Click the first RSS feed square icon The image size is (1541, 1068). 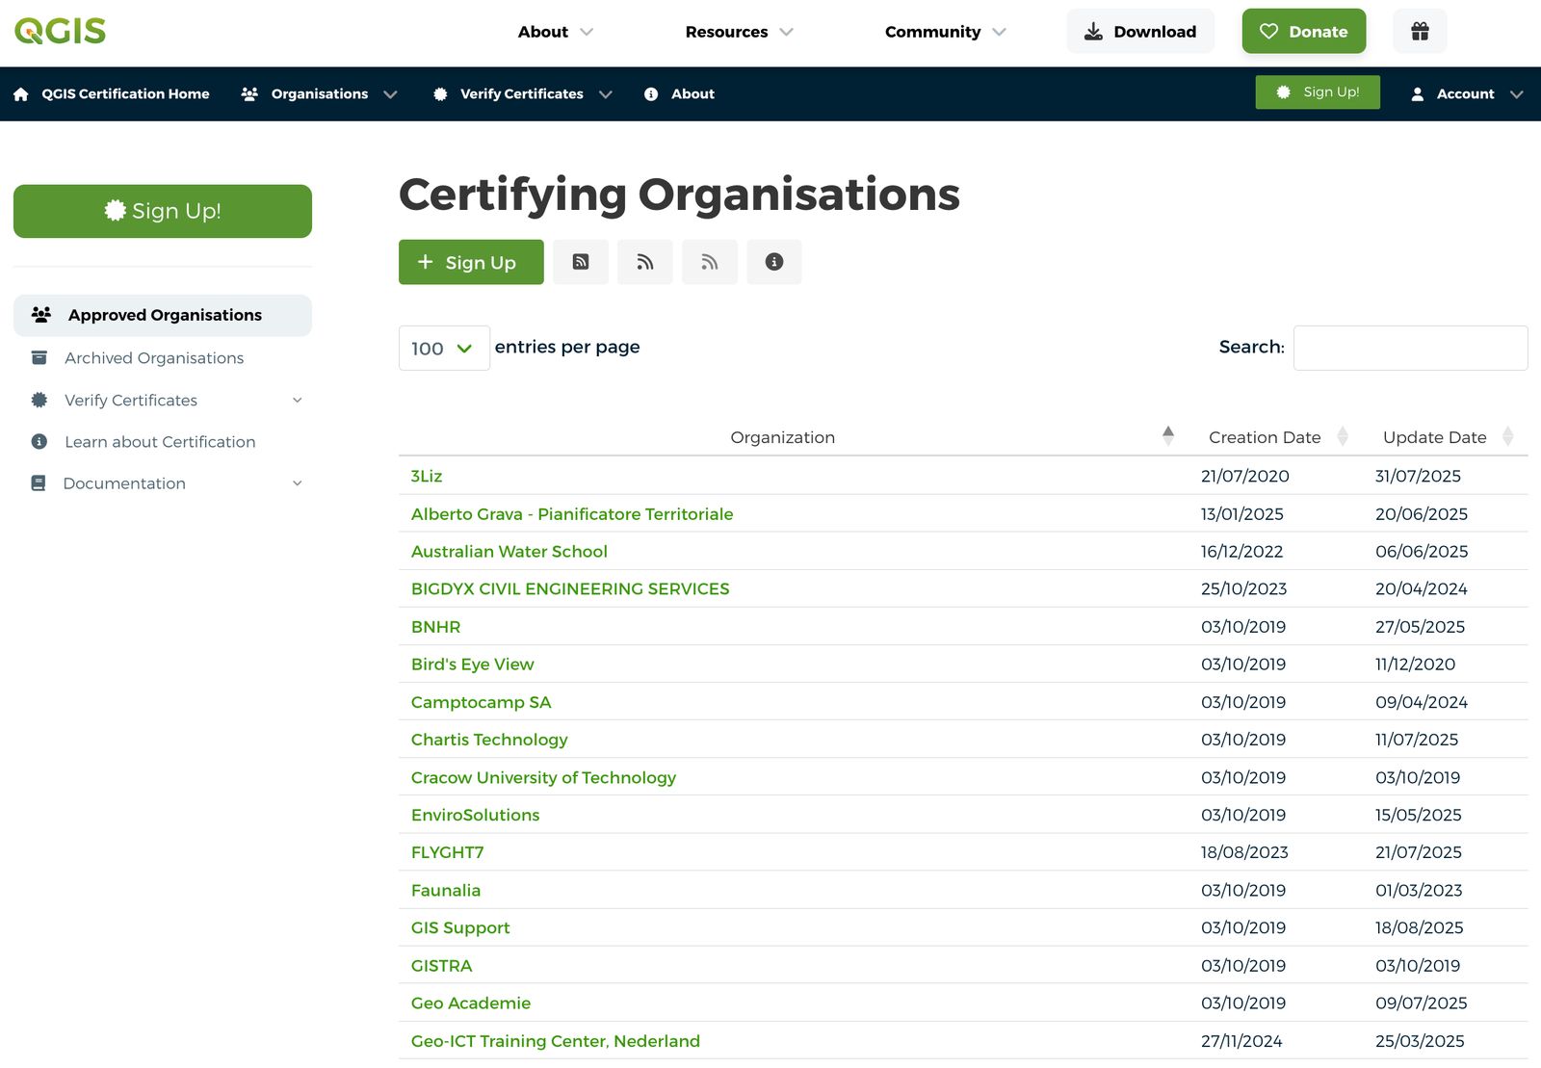pos(581,262)
